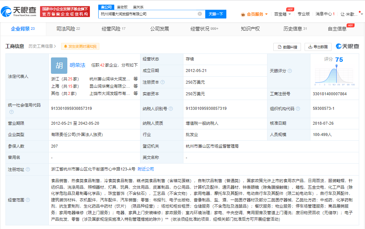
Task: Select organization code 59308573-1
Action: pyautogui.click(x=324, y=108)
